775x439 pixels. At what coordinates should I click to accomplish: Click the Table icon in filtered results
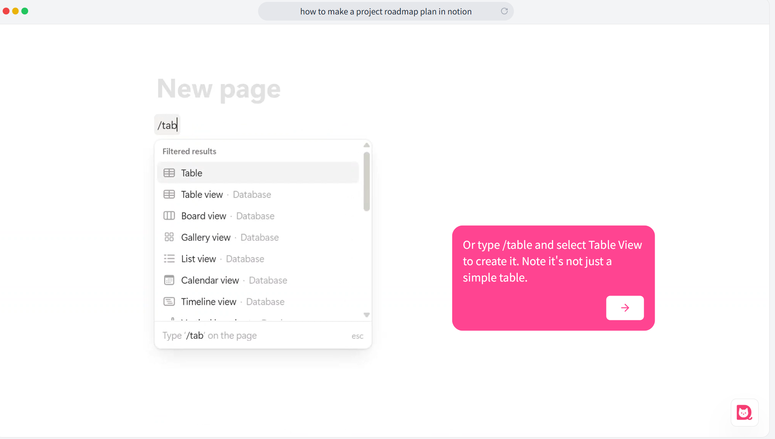click(169, 173)
